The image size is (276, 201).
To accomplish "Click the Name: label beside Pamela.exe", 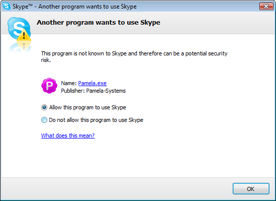I will point(68,83).
